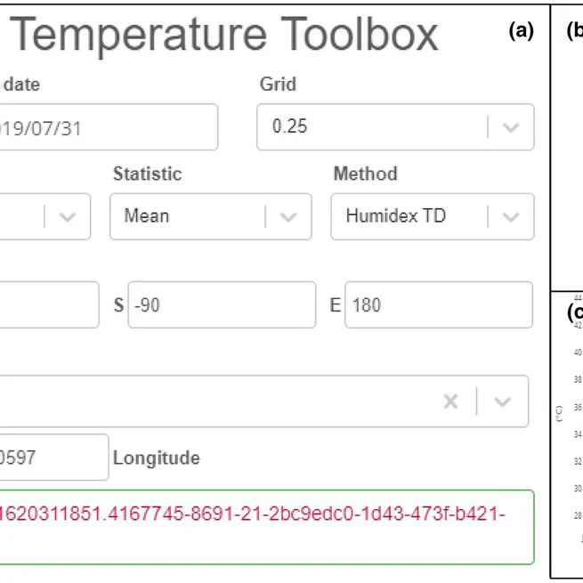Clear the wide selection box with X
583x583 pixels.
451,401
